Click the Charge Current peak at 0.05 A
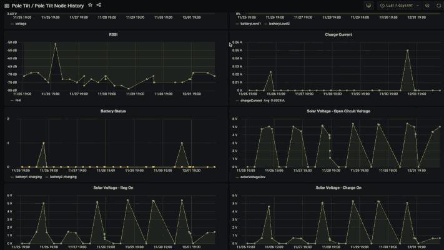 tap(408, 51)
